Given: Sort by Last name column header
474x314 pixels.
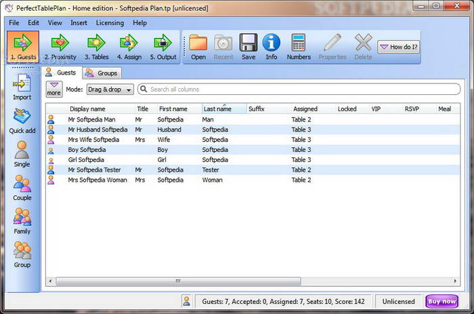Looking at the screenshot, I should pyautogui.click(x=224, y=109).
